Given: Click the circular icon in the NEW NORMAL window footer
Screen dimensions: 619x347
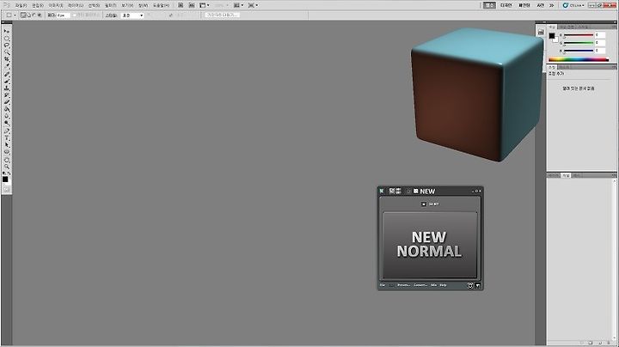Looking at the screenshot, I should point(470,285).
